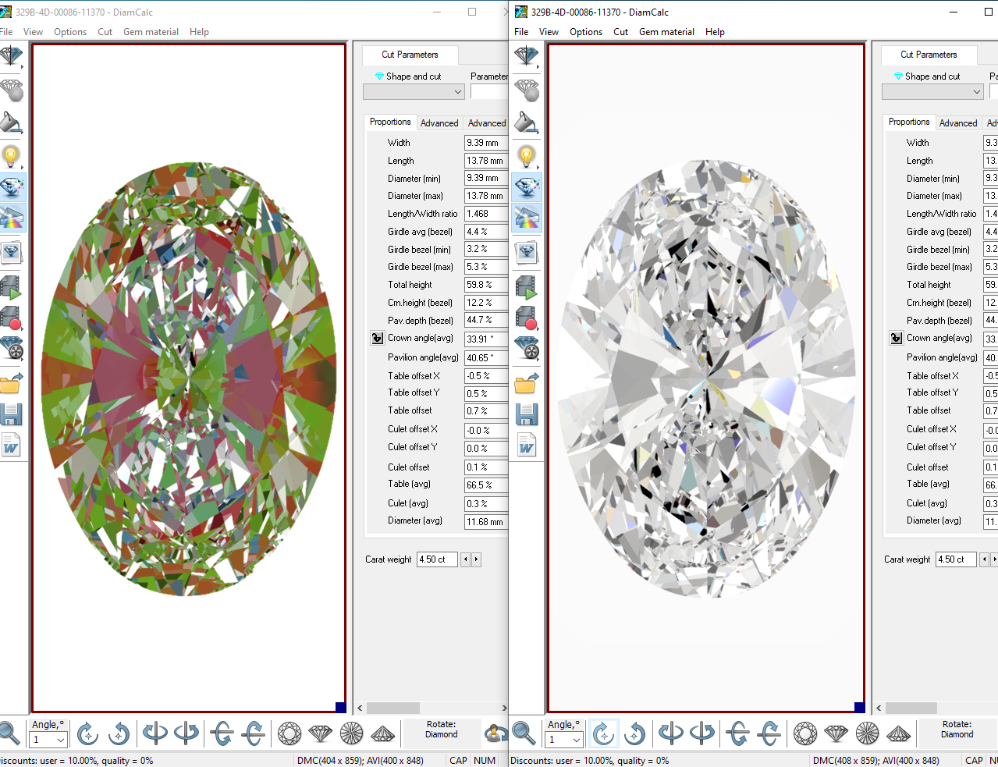Toggle rainbow prism mode in right window
This screenshot has height=767, width=998.
pyautogui.click(x=527, y=218)
